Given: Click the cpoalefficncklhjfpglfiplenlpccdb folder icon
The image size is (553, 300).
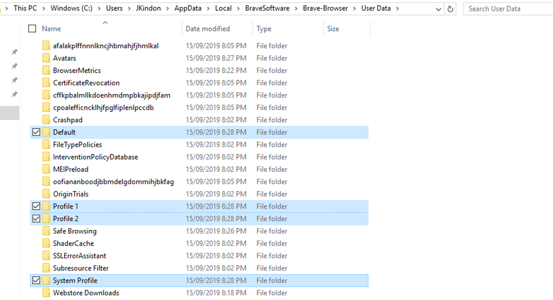Looking at the screenshot, I should (46, 107).
